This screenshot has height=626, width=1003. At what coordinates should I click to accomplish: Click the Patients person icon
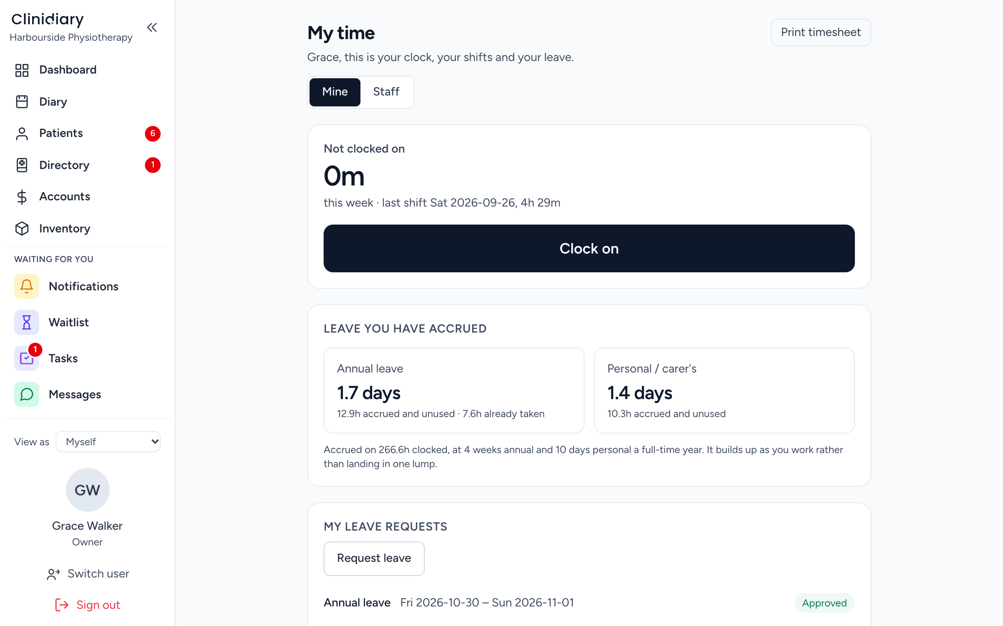tap(22, 133)
